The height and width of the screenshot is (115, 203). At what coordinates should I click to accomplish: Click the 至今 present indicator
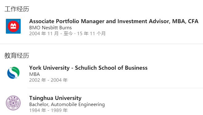click(68, 34)
